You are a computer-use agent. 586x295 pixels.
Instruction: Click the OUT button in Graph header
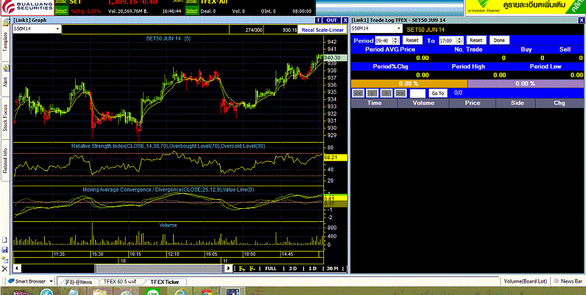coord(332,20)
